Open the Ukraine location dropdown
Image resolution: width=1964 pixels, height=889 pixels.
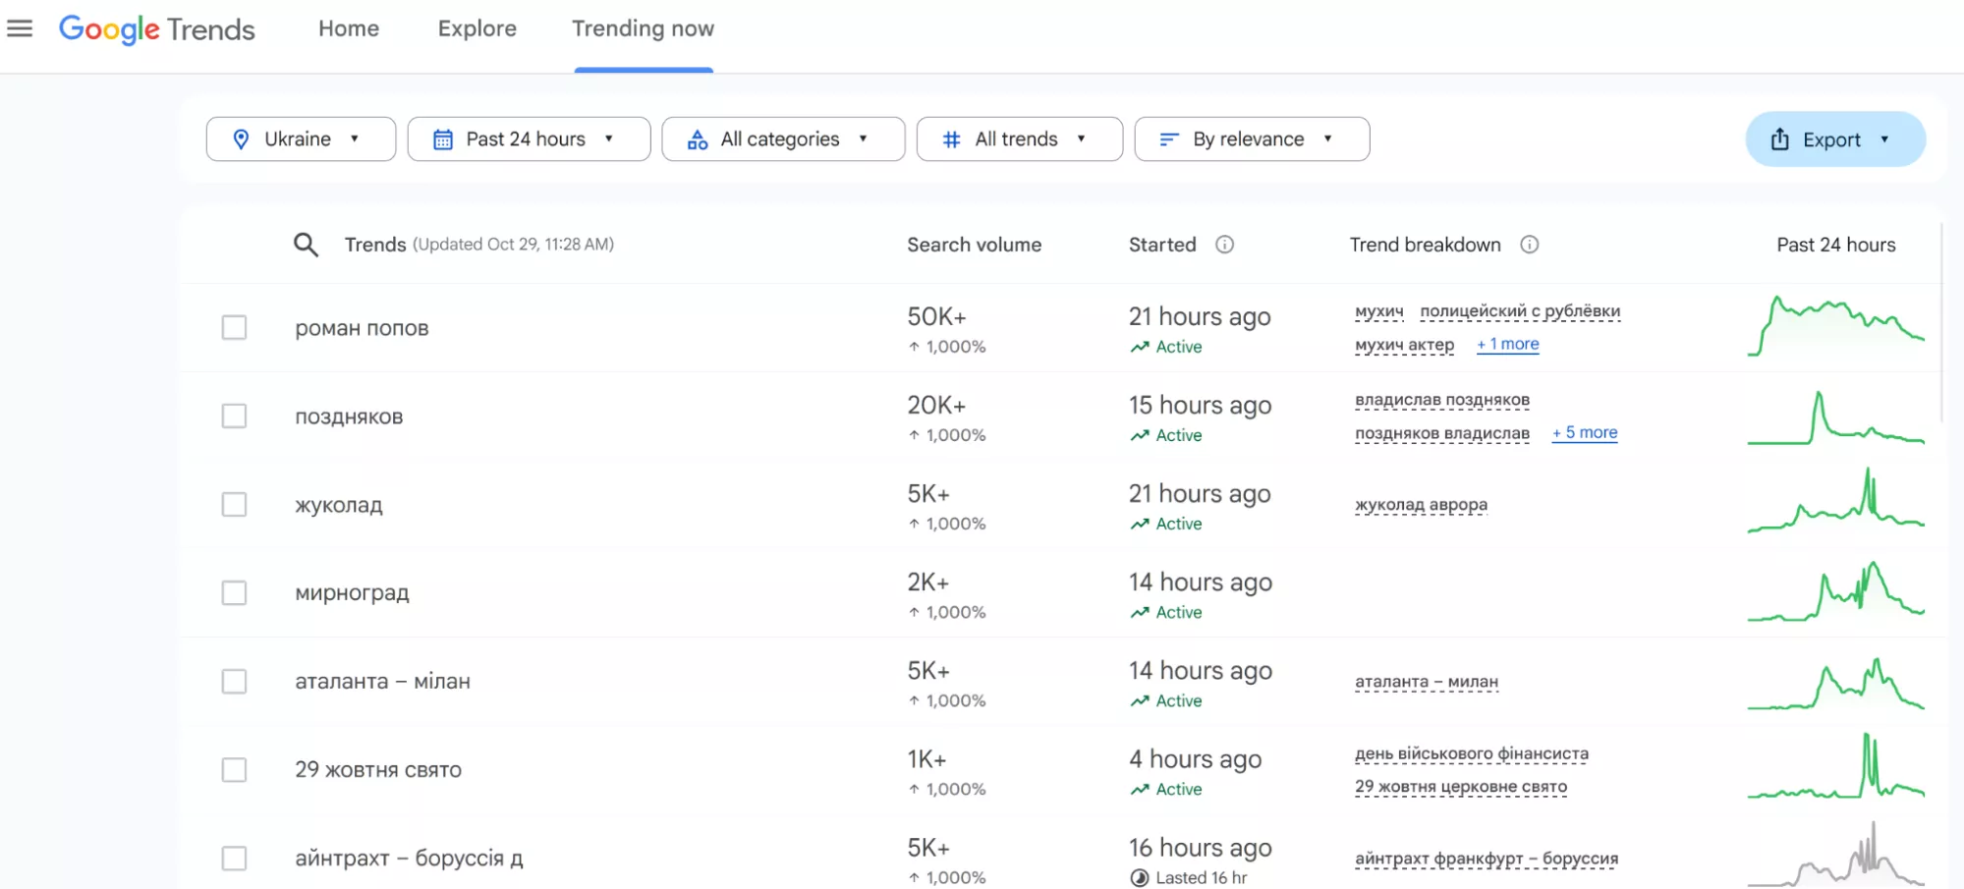300,139
